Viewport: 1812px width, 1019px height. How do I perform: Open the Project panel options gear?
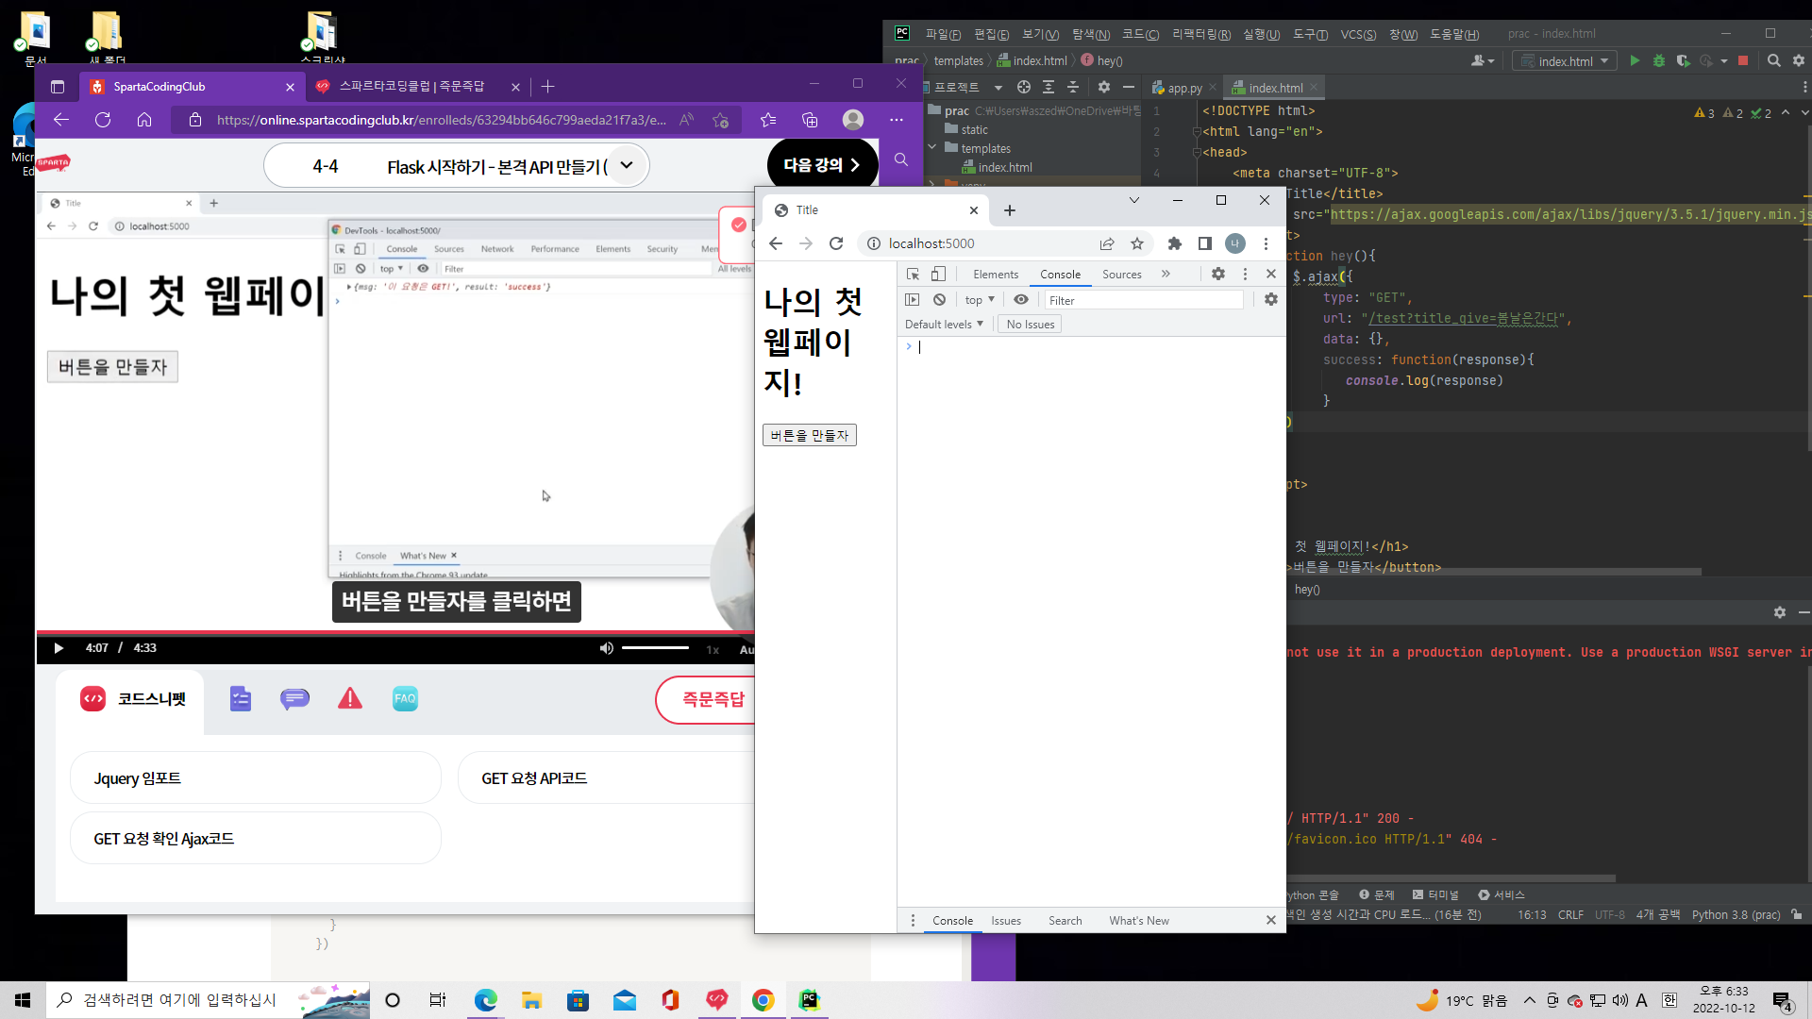click(x=1103, y=87)
